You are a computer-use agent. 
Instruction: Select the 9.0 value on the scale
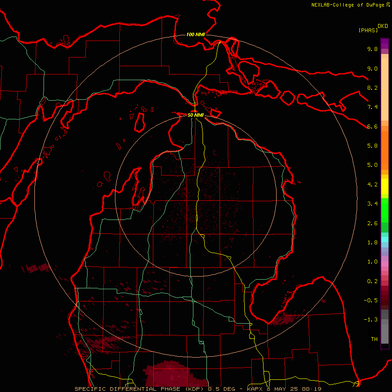372,68
